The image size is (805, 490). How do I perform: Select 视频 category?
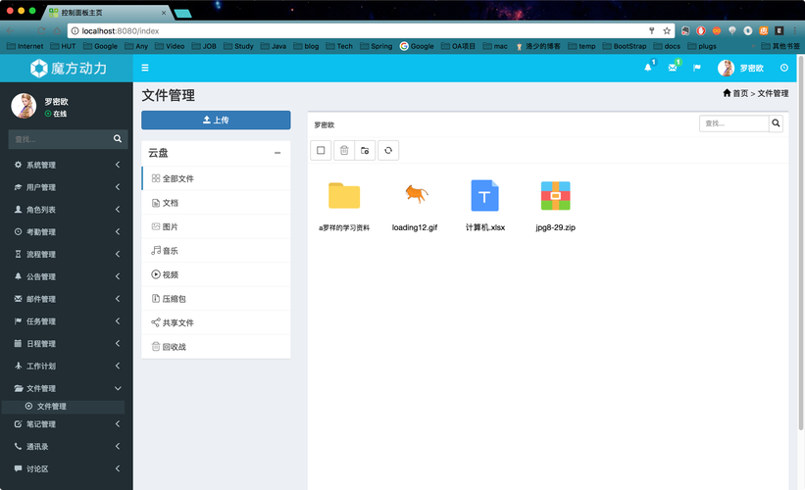click(x=216, y=275)
